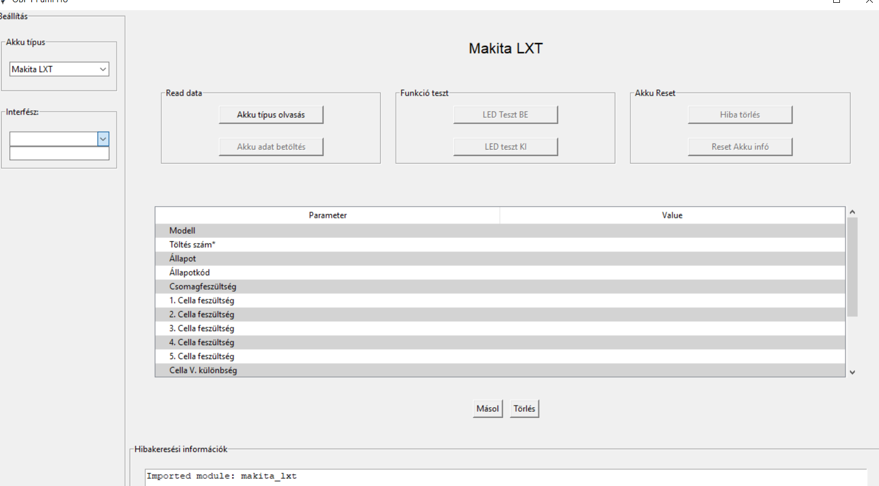Expand the Interfész combo box arrow
The image size is (879, 486).
pyautogui.click(x=103, y=139)
